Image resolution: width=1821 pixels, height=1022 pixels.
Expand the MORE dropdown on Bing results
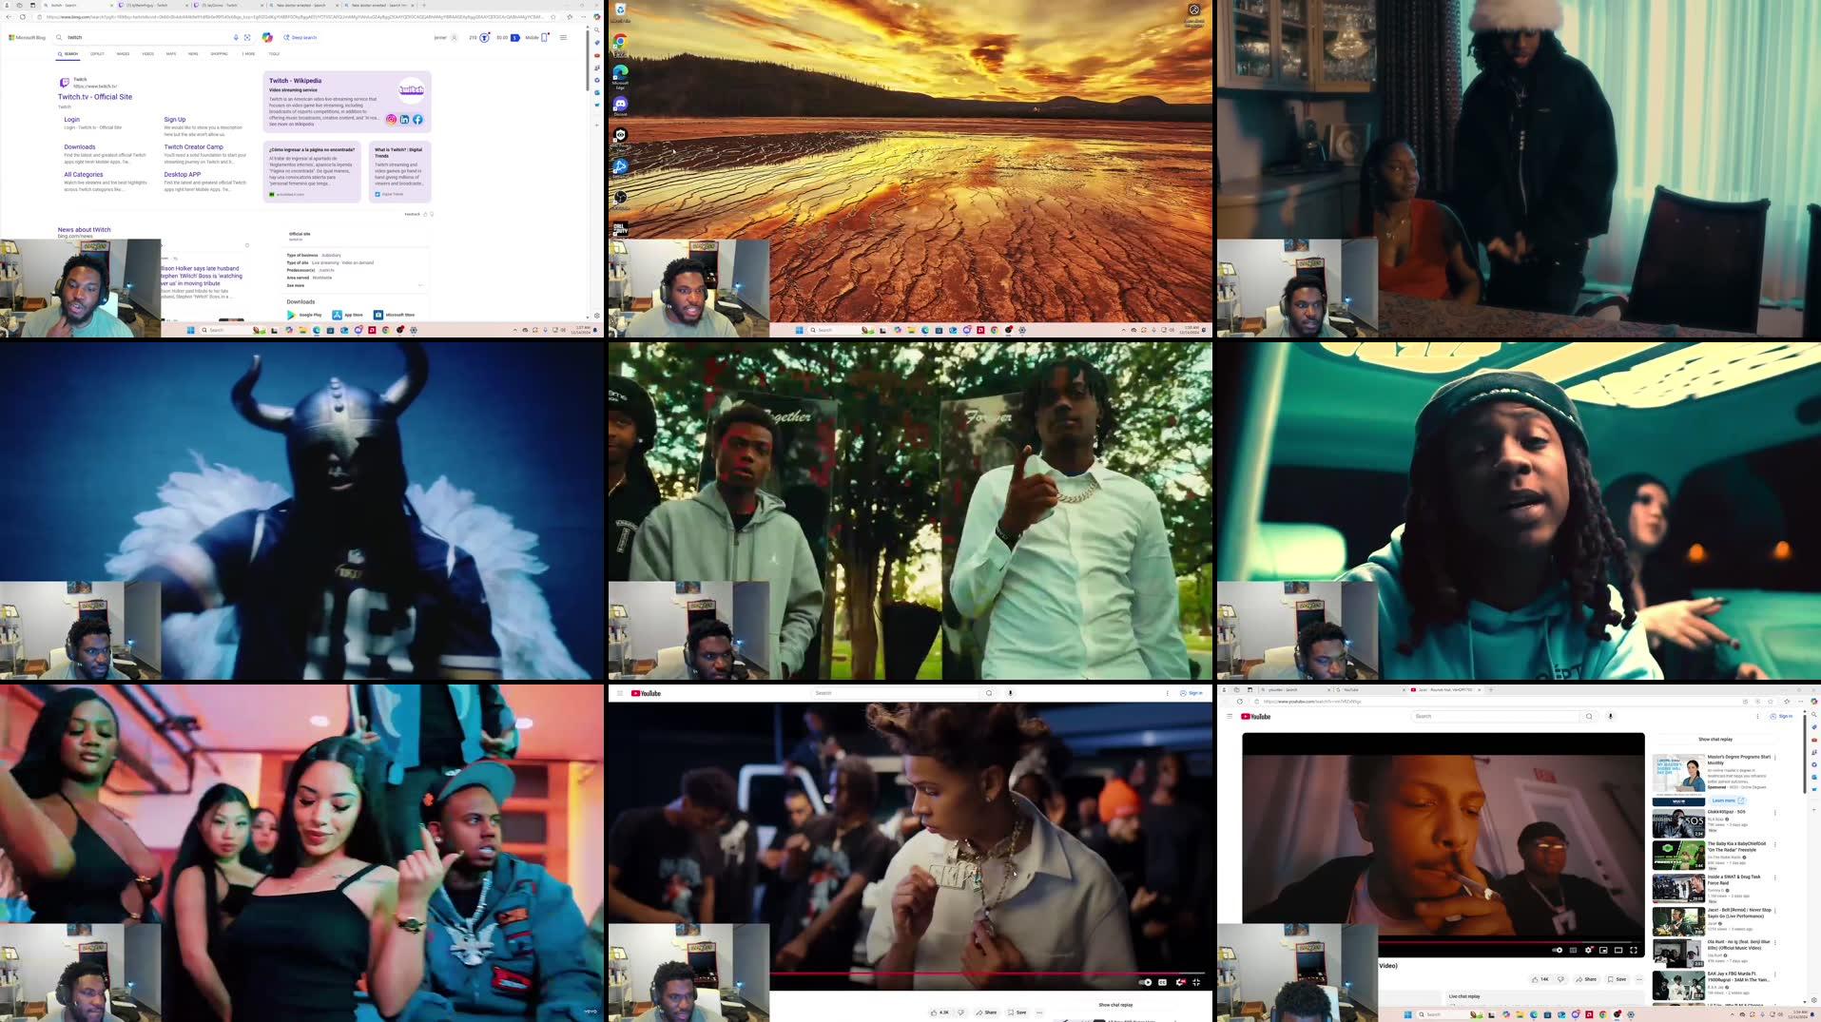(x=248, y=53)
